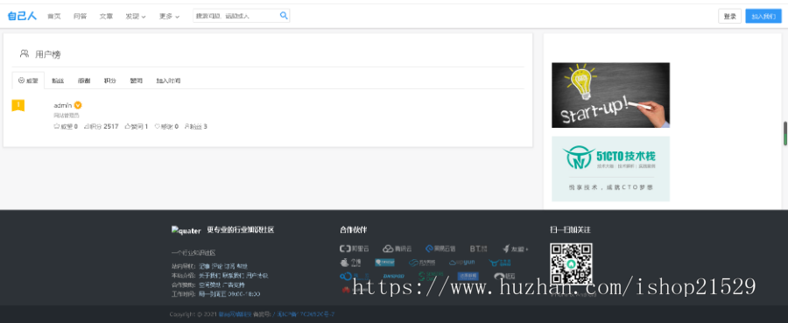Image resolution: width=788 pixels, height=323 pixels.
Task: Select the 威望 ranking tab
Action: point(28,81)
